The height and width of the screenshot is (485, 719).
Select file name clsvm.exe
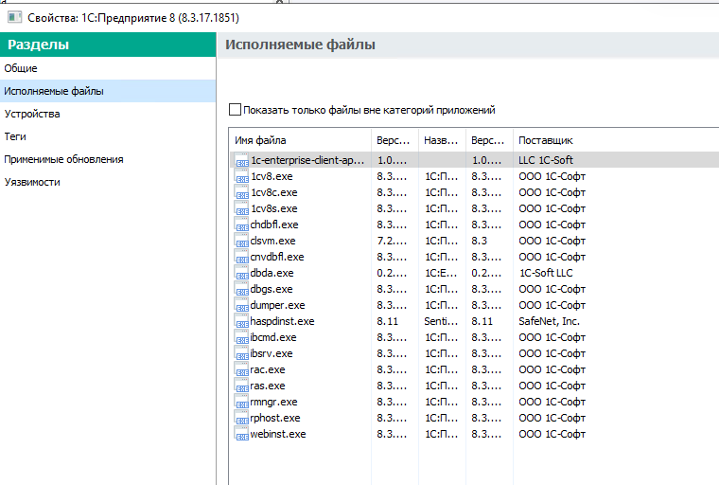[x=272, y=241]
